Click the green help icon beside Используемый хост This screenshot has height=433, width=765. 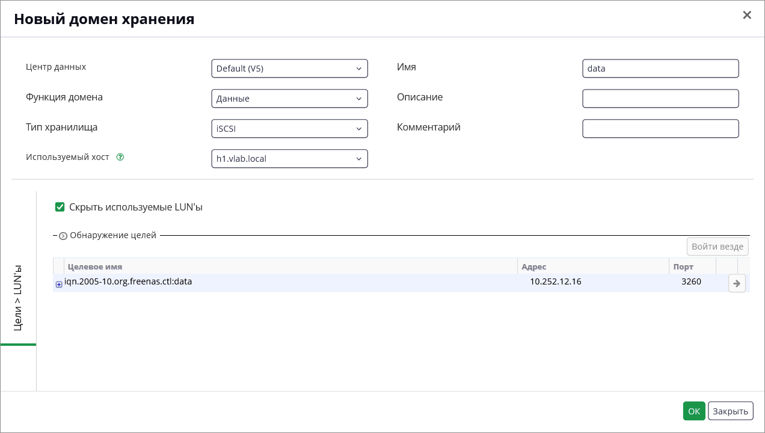[x=120, y=158]
